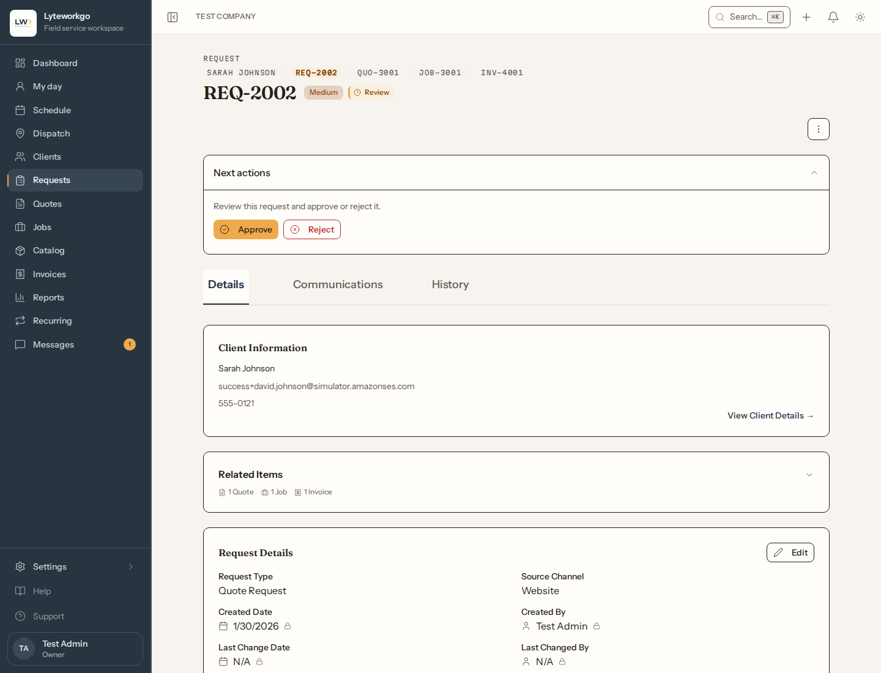881x673 pixels.
Task: Toggle the light/dark theme sun icon
Action: click(860, 17)
